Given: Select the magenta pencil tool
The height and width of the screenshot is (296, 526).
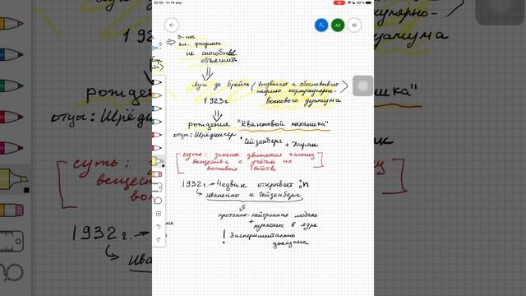Looking at the screenshot, I should [157, 148].
